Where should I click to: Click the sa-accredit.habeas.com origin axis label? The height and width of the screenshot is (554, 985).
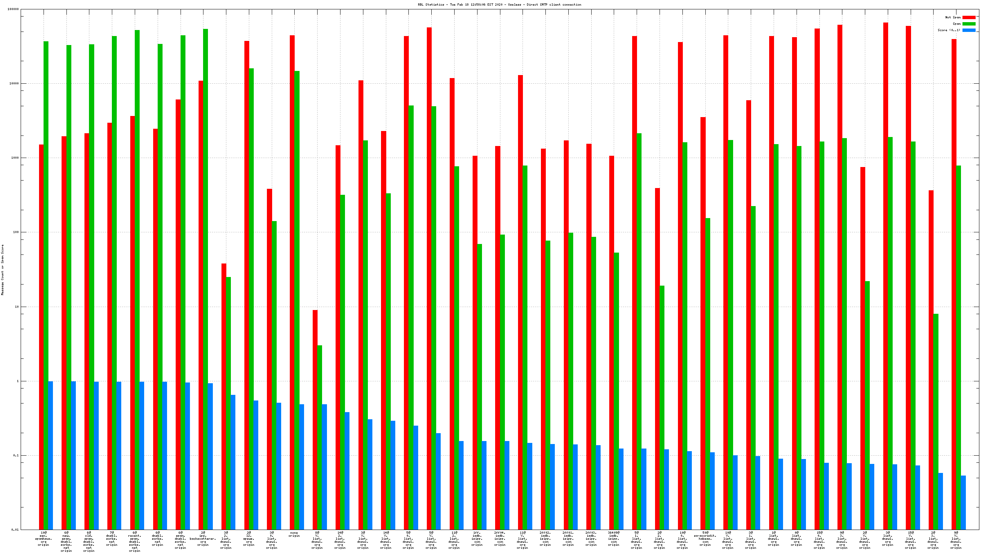click(705, 538)
